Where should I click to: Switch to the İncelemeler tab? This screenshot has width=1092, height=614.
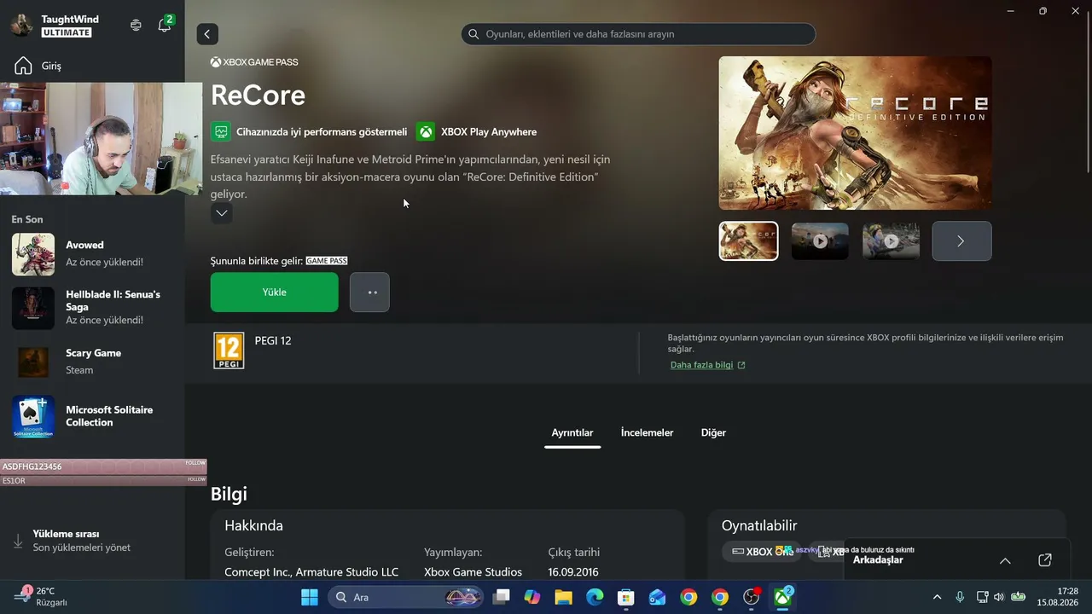(x=648, y=433)
